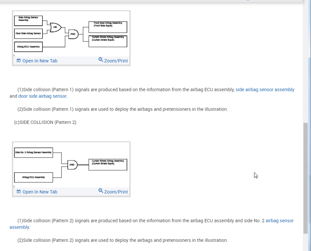Screen dimensions: 311x251
Task: Click Zoom/Print for Pattern 1 diagram
Action: pyautogui.click(x=113, y=60)
